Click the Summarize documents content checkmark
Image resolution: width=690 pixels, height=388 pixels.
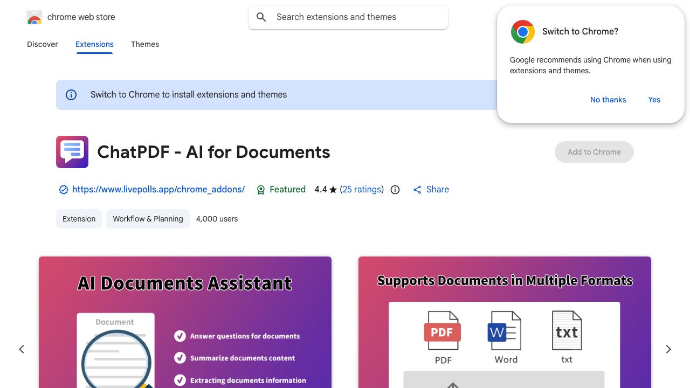[x=180, y=358]
